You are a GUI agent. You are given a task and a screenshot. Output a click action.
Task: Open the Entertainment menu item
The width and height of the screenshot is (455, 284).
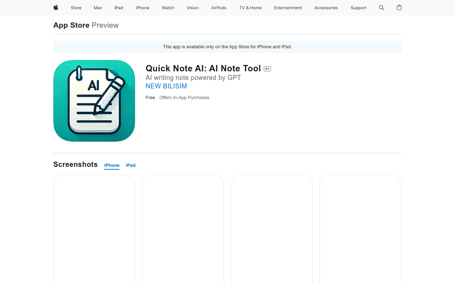288,8
